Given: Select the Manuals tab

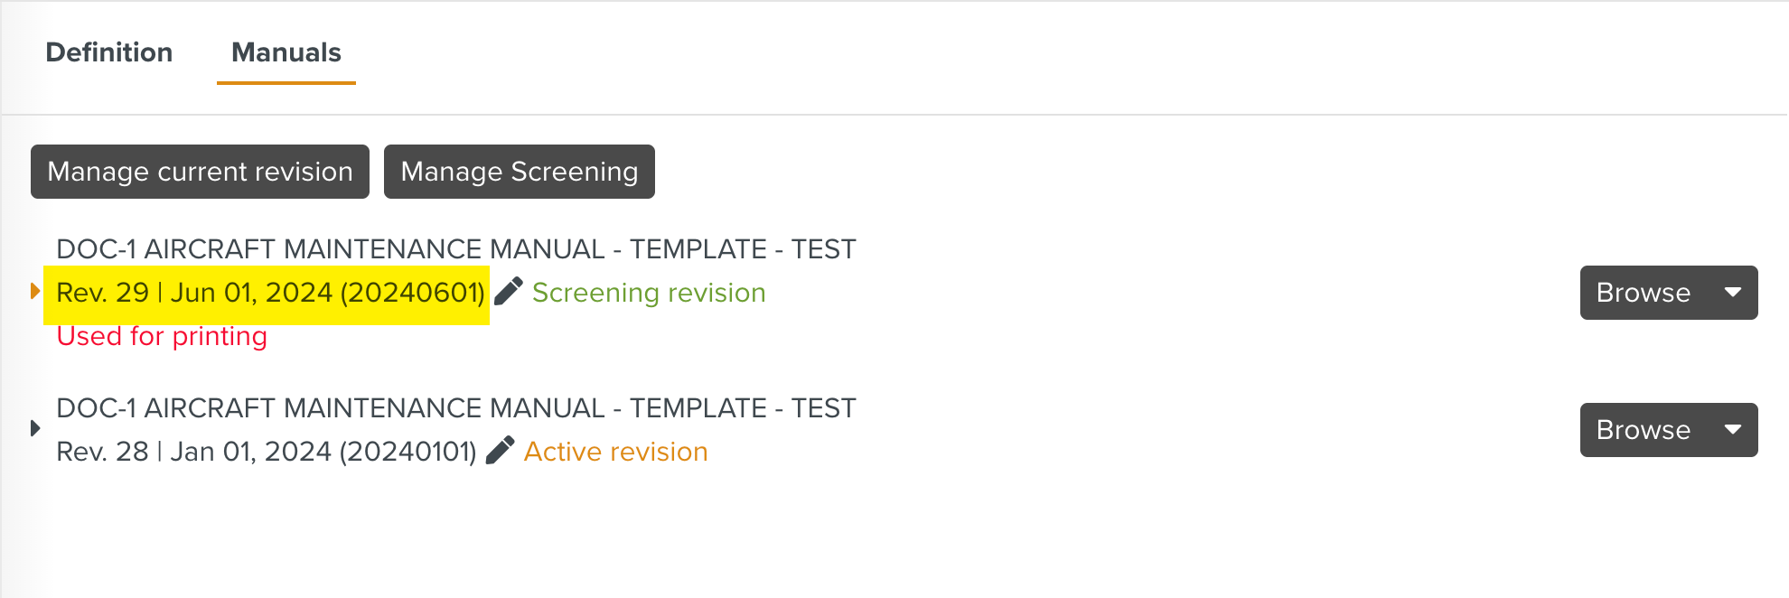Looking at the screenshot, I should click(286, 52).
